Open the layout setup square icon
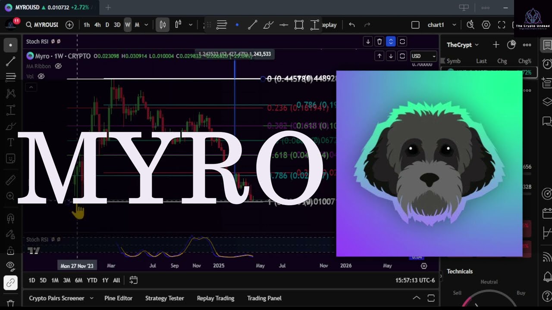This screenshot has width=552, height=310. 415,25
